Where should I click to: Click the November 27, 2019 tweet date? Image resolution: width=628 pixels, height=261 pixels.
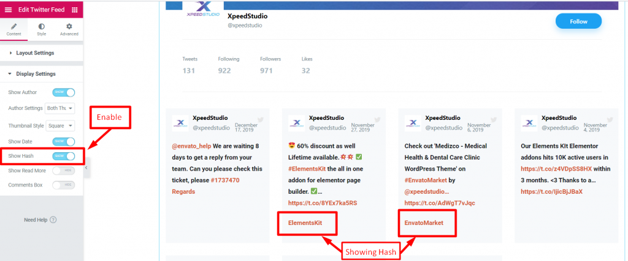click(x=363, y=127)
